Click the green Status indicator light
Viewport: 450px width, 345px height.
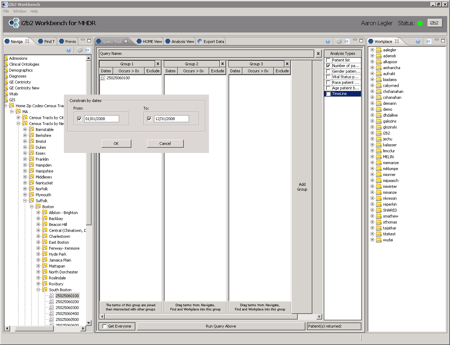[x=420, y=23]
